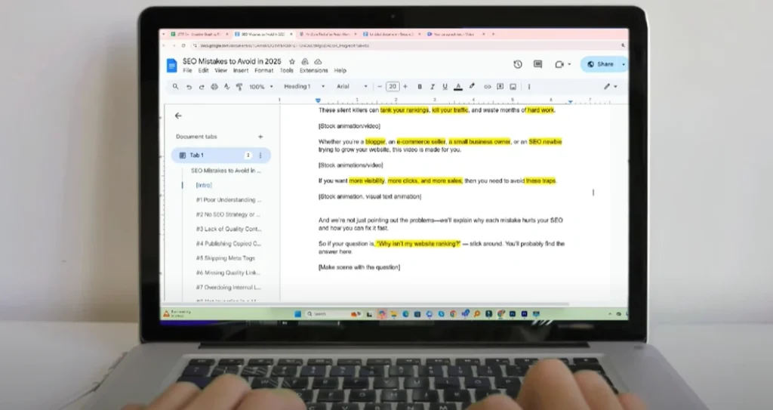This screenshot has height=410, width=773.
Task: Collapse the document tabs panel back arrow
Action: [178, 116]
